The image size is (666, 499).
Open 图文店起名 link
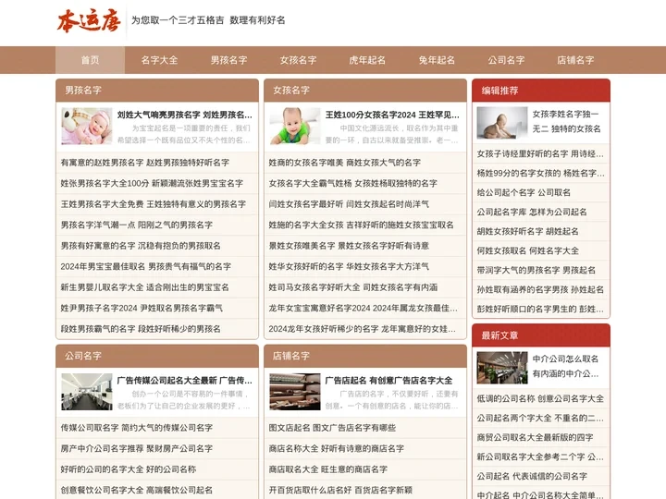332,428
